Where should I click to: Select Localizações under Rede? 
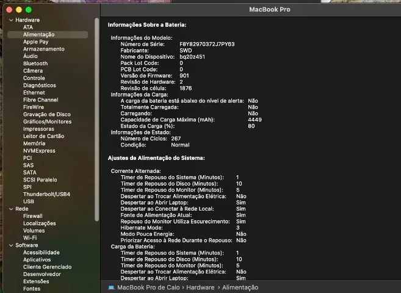coord(40,223)
